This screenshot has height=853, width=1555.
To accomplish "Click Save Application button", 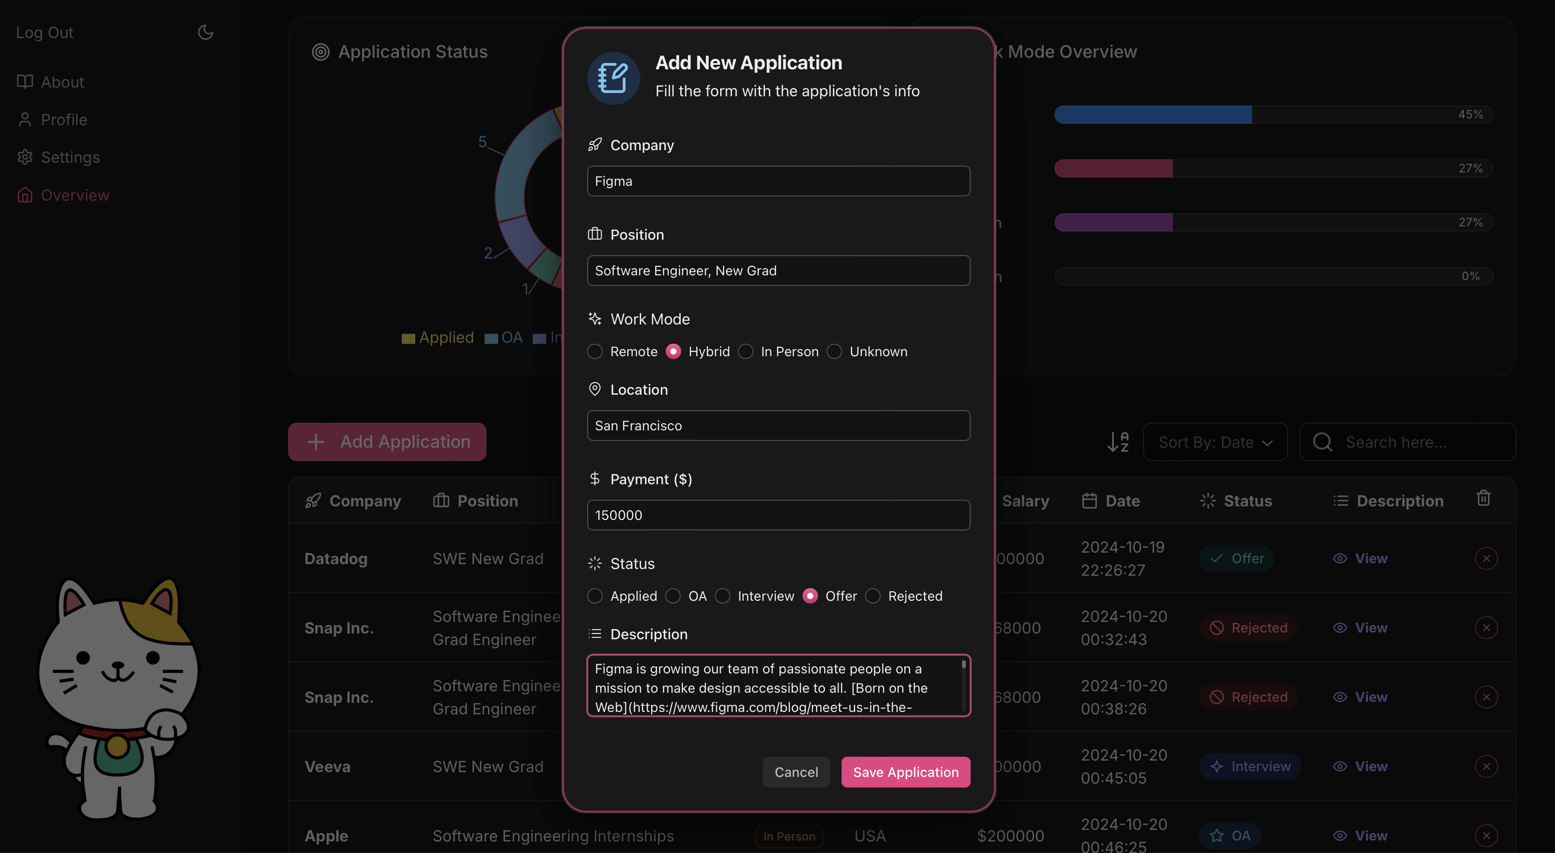I will pos(906,772).
